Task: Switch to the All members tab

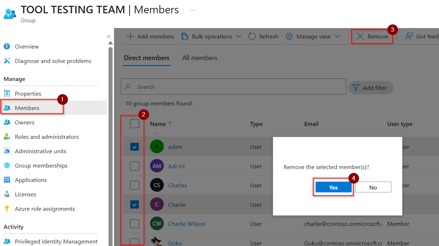Action: [199, 58]
